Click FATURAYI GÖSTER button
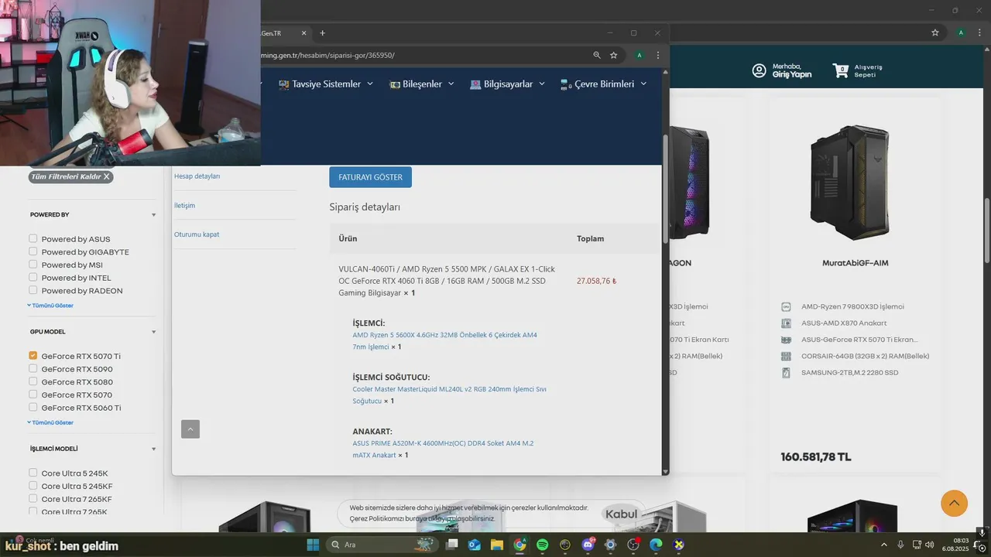991x557 pixels. click(370, 177)
